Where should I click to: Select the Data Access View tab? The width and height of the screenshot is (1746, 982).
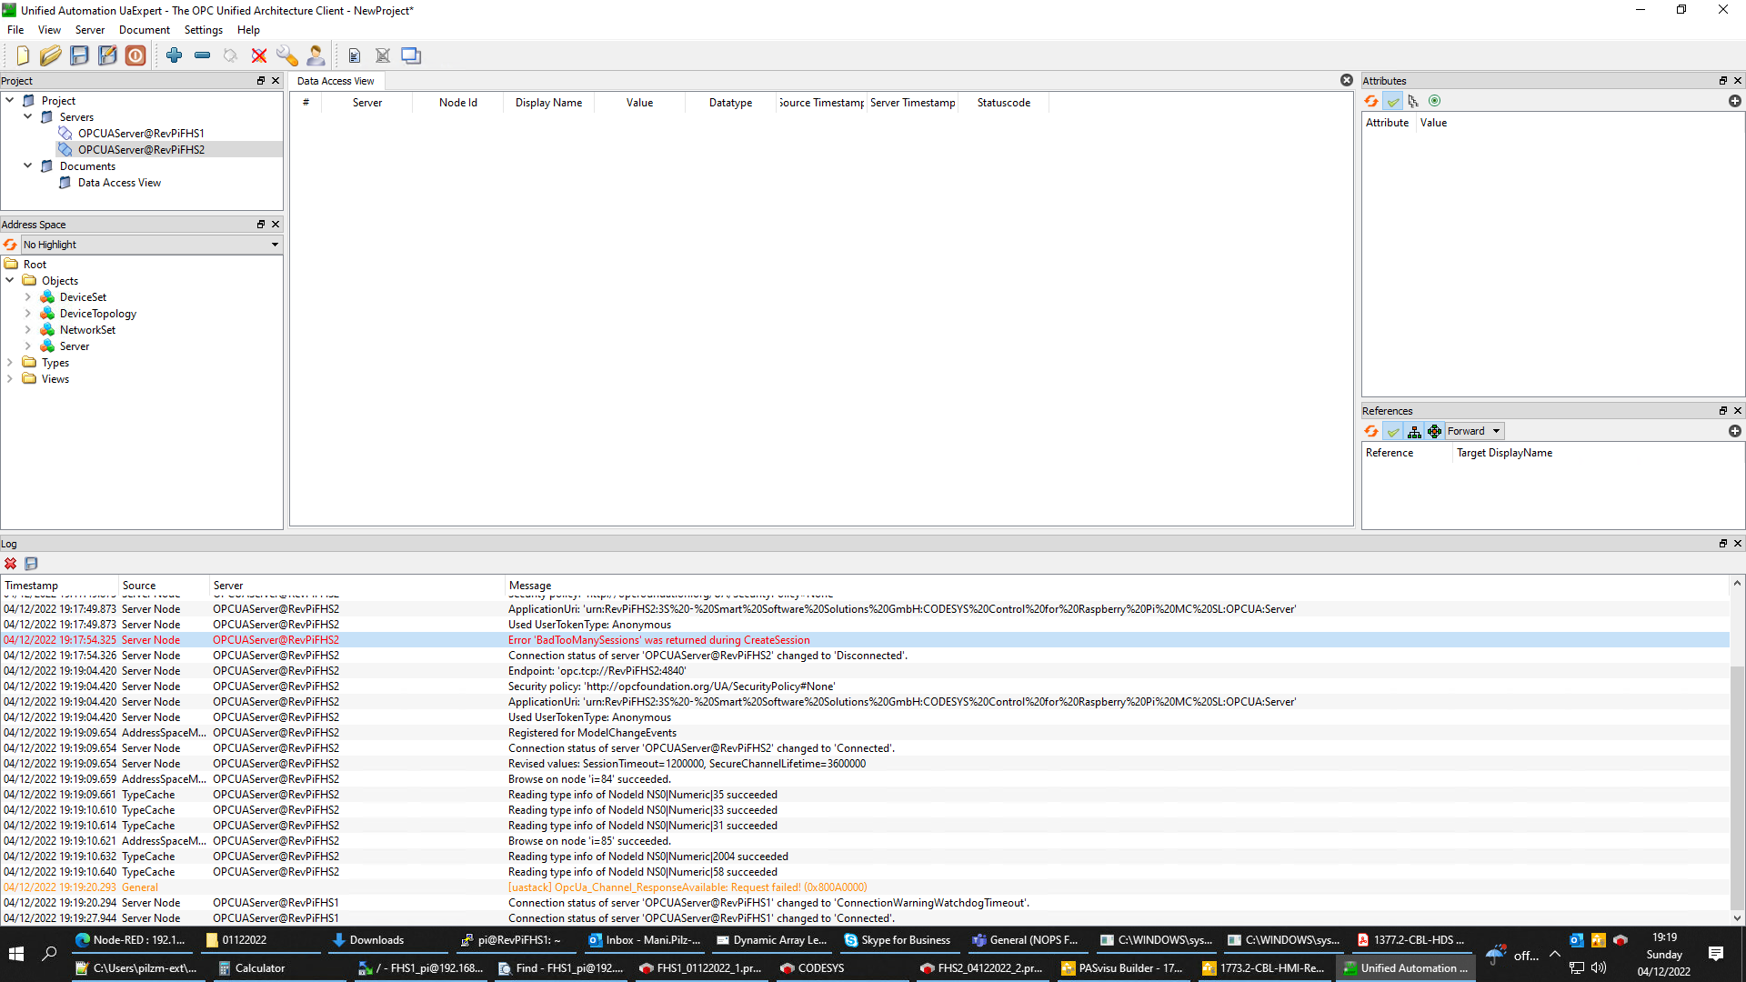coord(336,81)
